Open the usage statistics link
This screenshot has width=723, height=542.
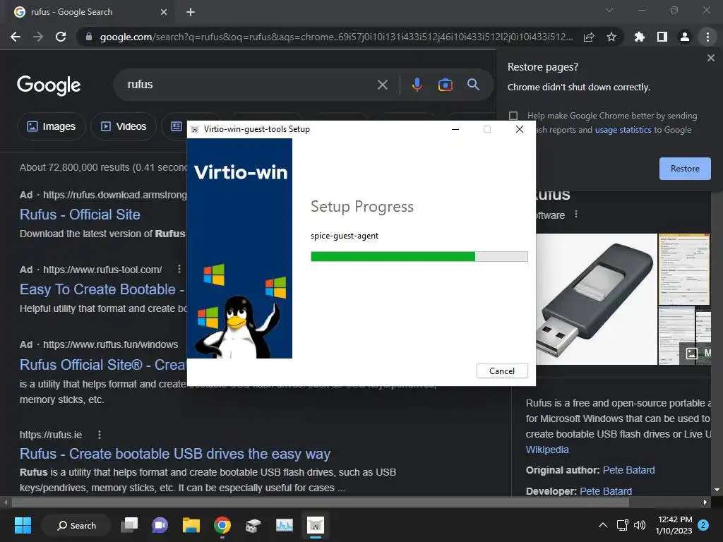pos(623,130)
